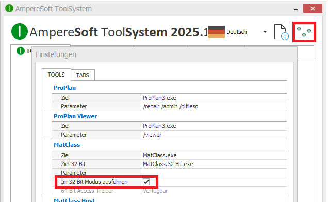Toggle Im 32-Bit Modus ausführen checkbox
This screenshot has height=202, width=328.
point(146,182)
